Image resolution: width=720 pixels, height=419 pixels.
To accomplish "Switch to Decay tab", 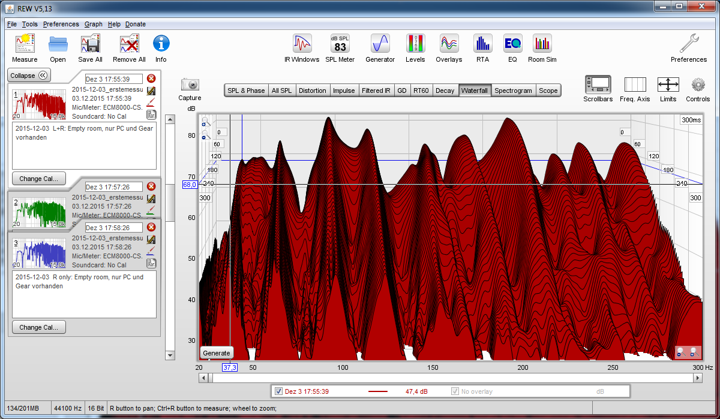I will (445, 91).
